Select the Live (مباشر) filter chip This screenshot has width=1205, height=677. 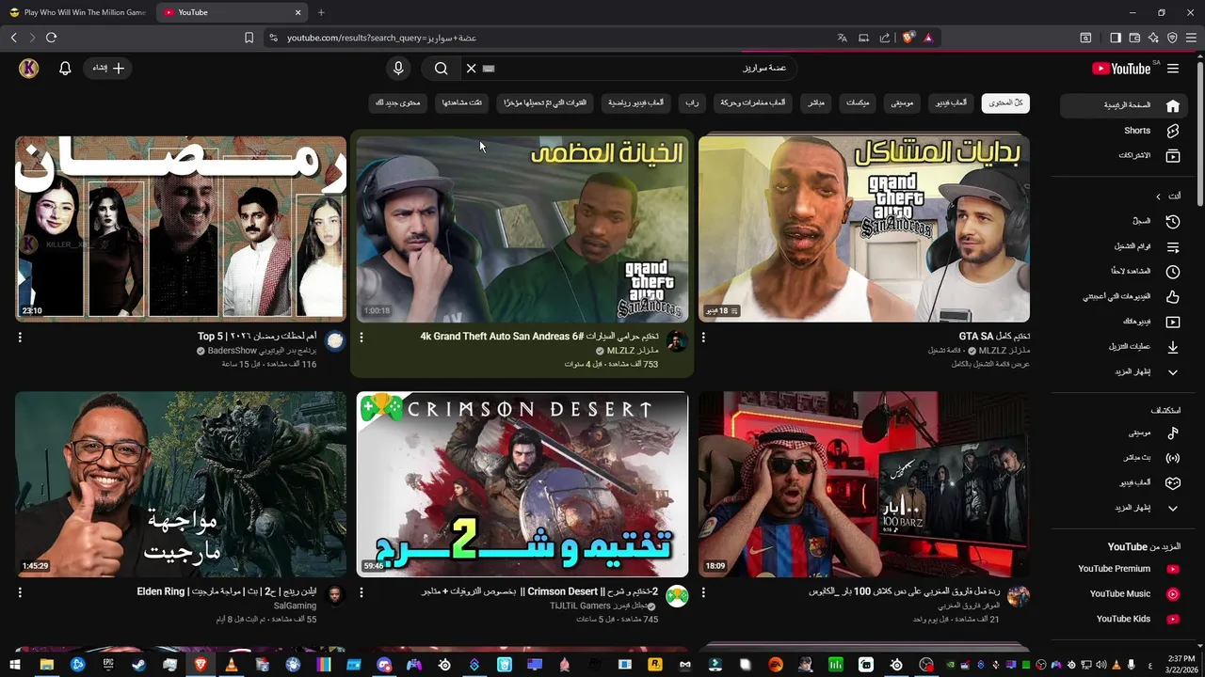[816, 102]
